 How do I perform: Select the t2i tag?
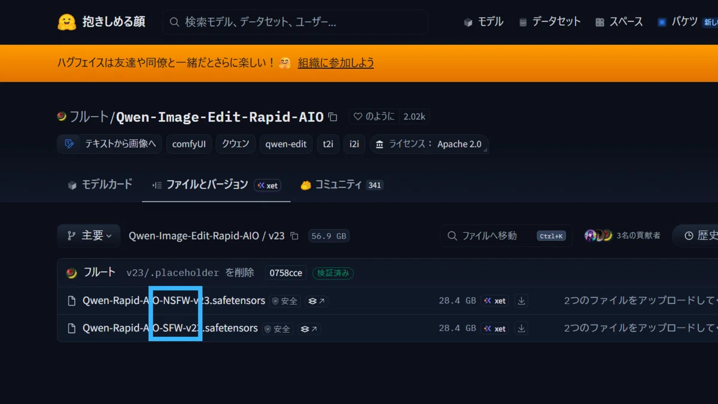[328, 144]
